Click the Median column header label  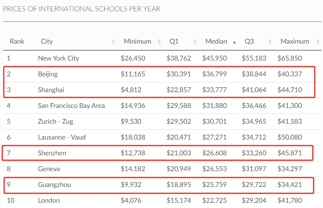click(216, 41)
